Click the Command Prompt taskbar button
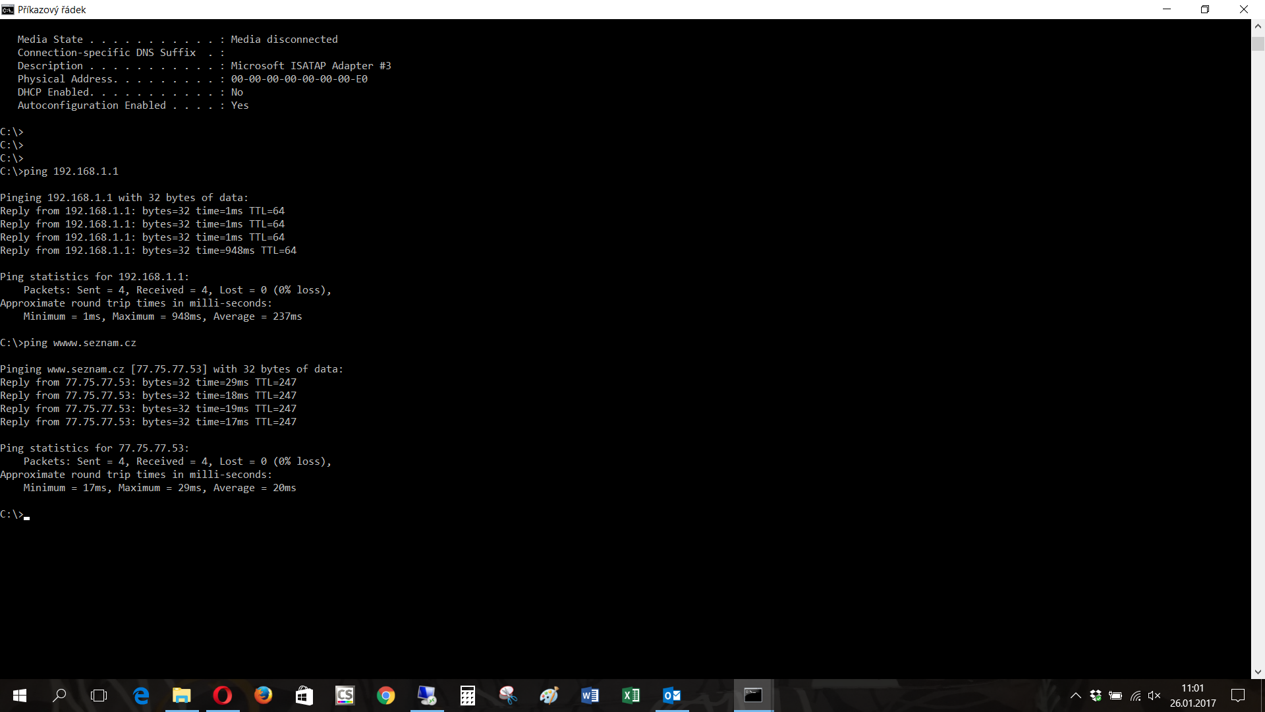The width and height of the screenshot is (1265, 712). click(753, 696)
